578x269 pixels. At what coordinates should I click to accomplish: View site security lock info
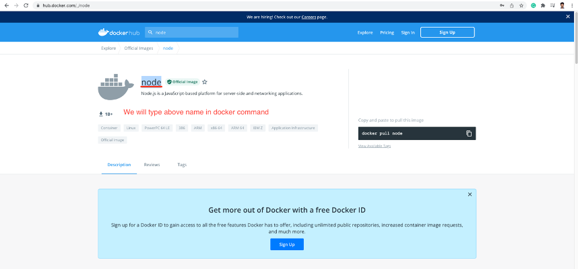(x=38, y=6)
